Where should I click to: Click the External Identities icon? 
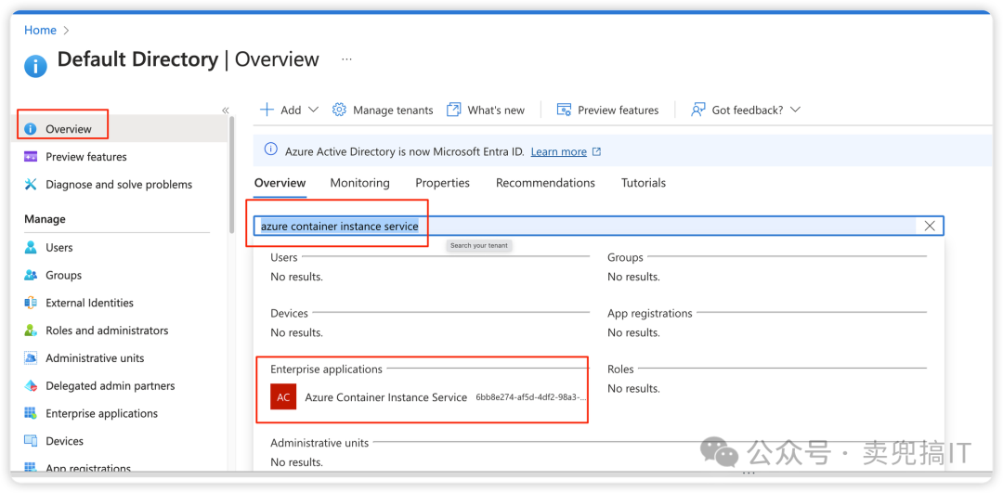pos(31,303)
